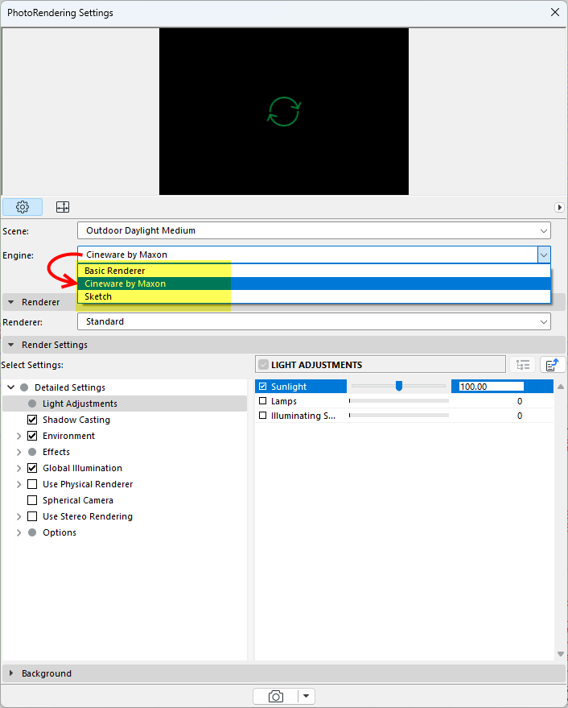Click the LIGHT ADJUSTMENTS header checkbox
Viewport: 568px width, 708px height.
pyautogui.click(x=263, y=365)
